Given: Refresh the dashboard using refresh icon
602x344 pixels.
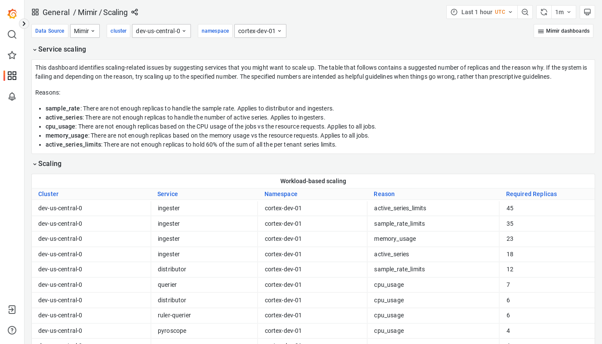Looking at the screenshot, I should click(544, 12).
